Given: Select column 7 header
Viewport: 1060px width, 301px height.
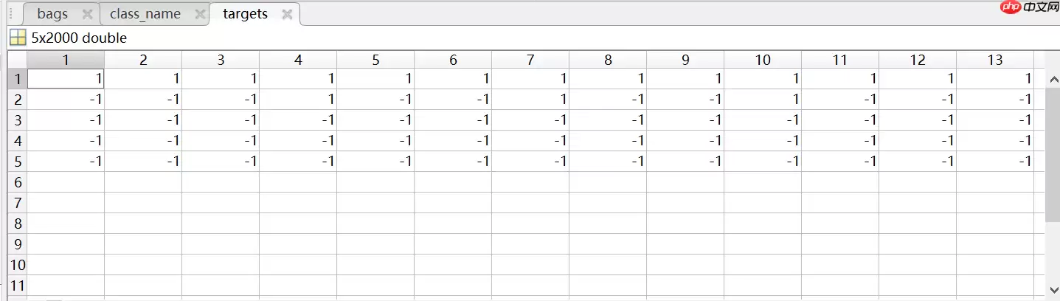Looking at the screenshot, I should (530, 60).
